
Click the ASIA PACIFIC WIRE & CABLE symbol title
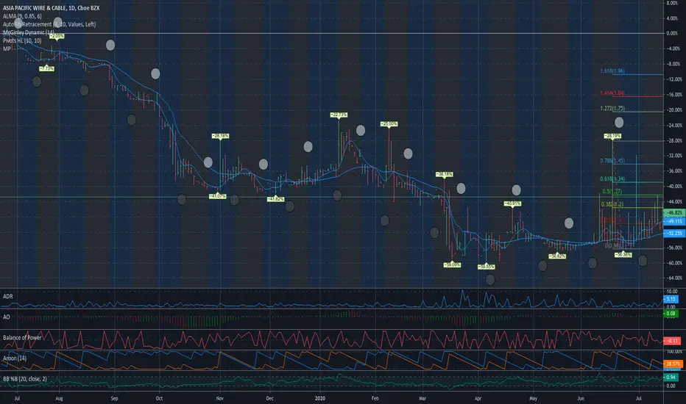click(52, 8)
